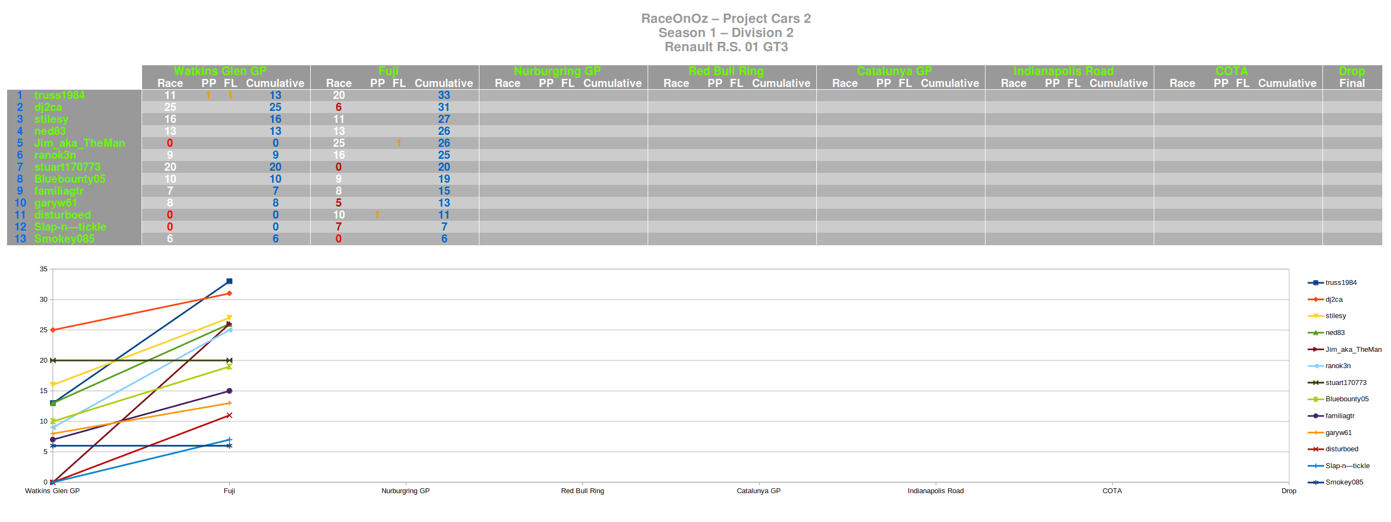The image size is (1391, 522).
Task: Click the Red Bull Ring chart axis label
Action: [x=582, y=491]
